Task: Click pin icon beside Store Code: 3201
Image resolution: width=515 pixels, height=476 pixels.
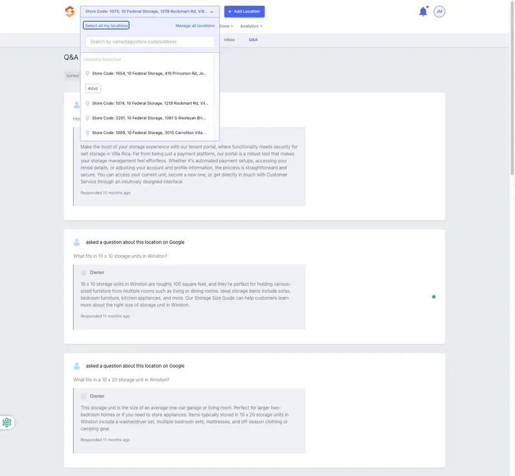Action: 88,118
